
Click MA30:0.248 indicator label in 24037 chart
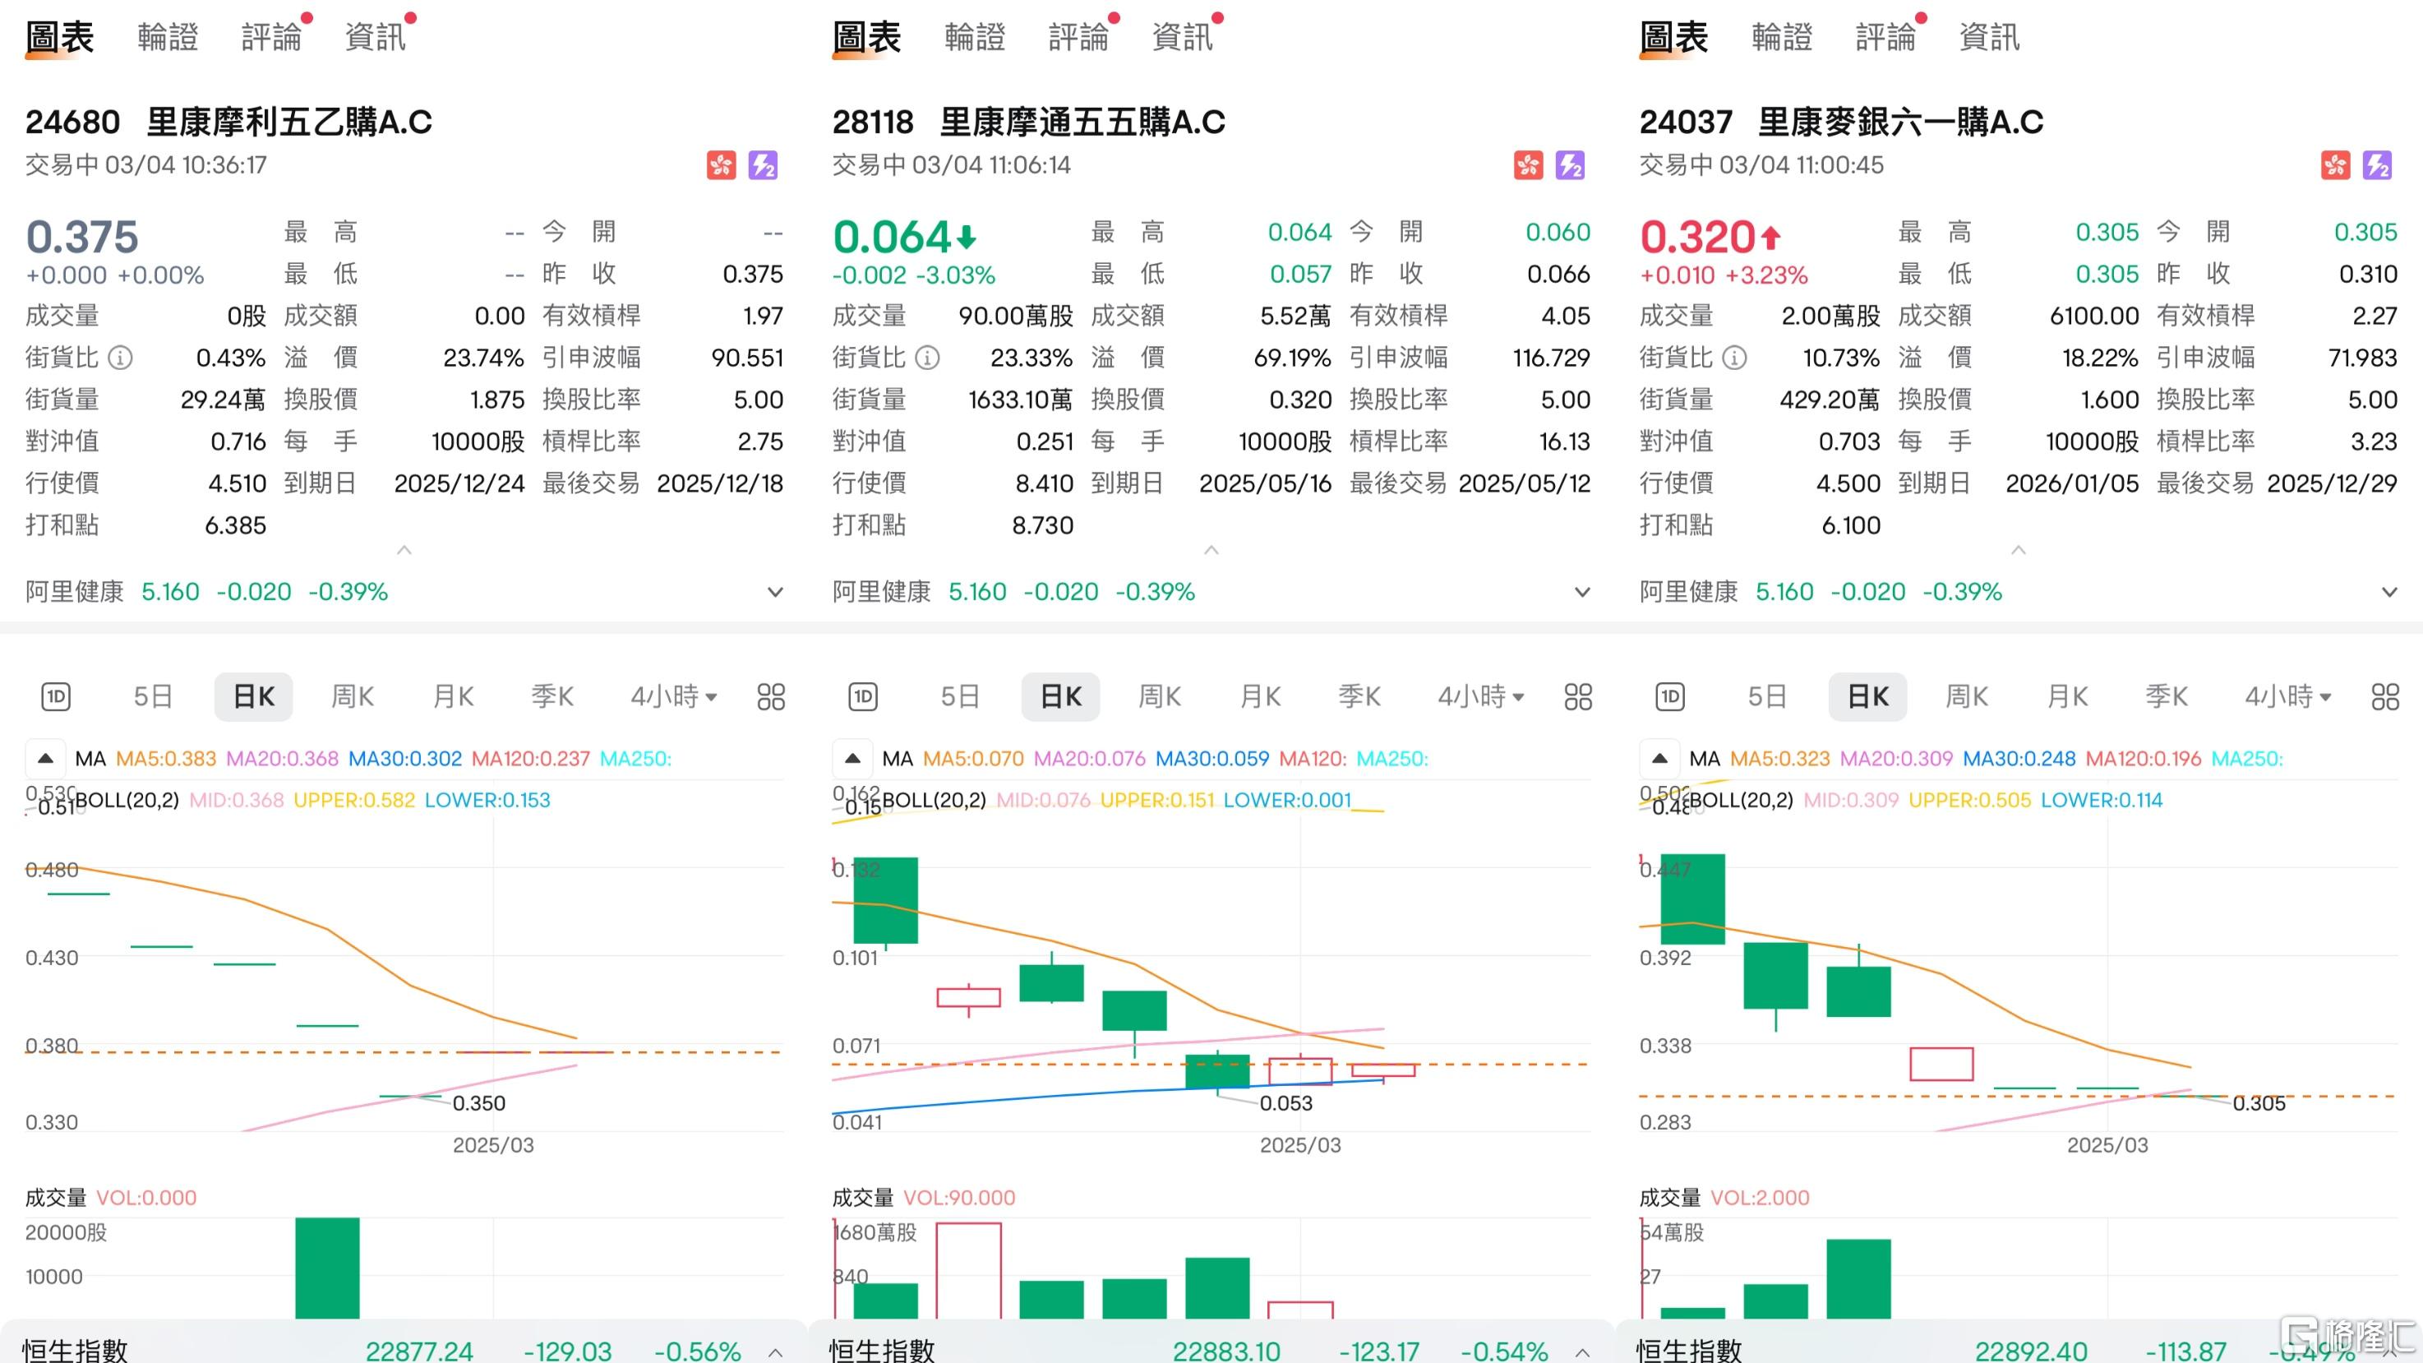click(2019, 758)
